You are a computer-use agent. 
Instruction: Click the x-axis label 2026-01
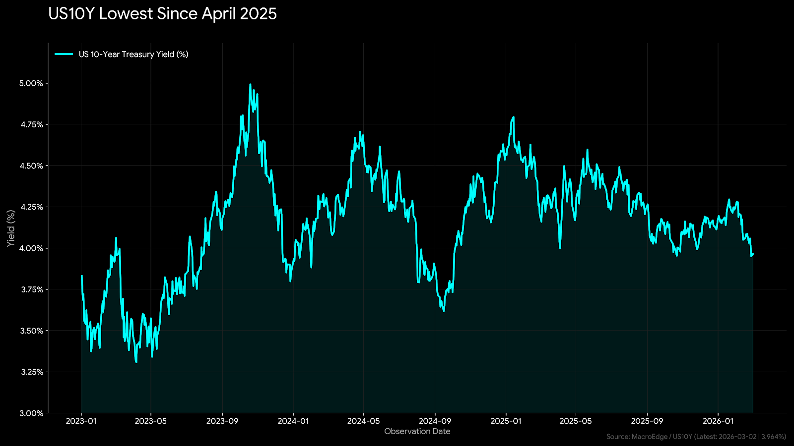tap(718, 421)
